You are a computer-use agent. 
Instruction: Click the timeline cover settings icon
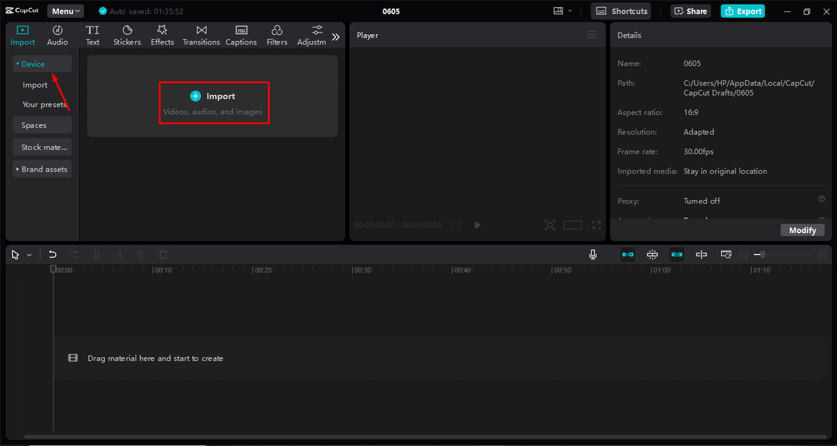[x=726, y=255]
